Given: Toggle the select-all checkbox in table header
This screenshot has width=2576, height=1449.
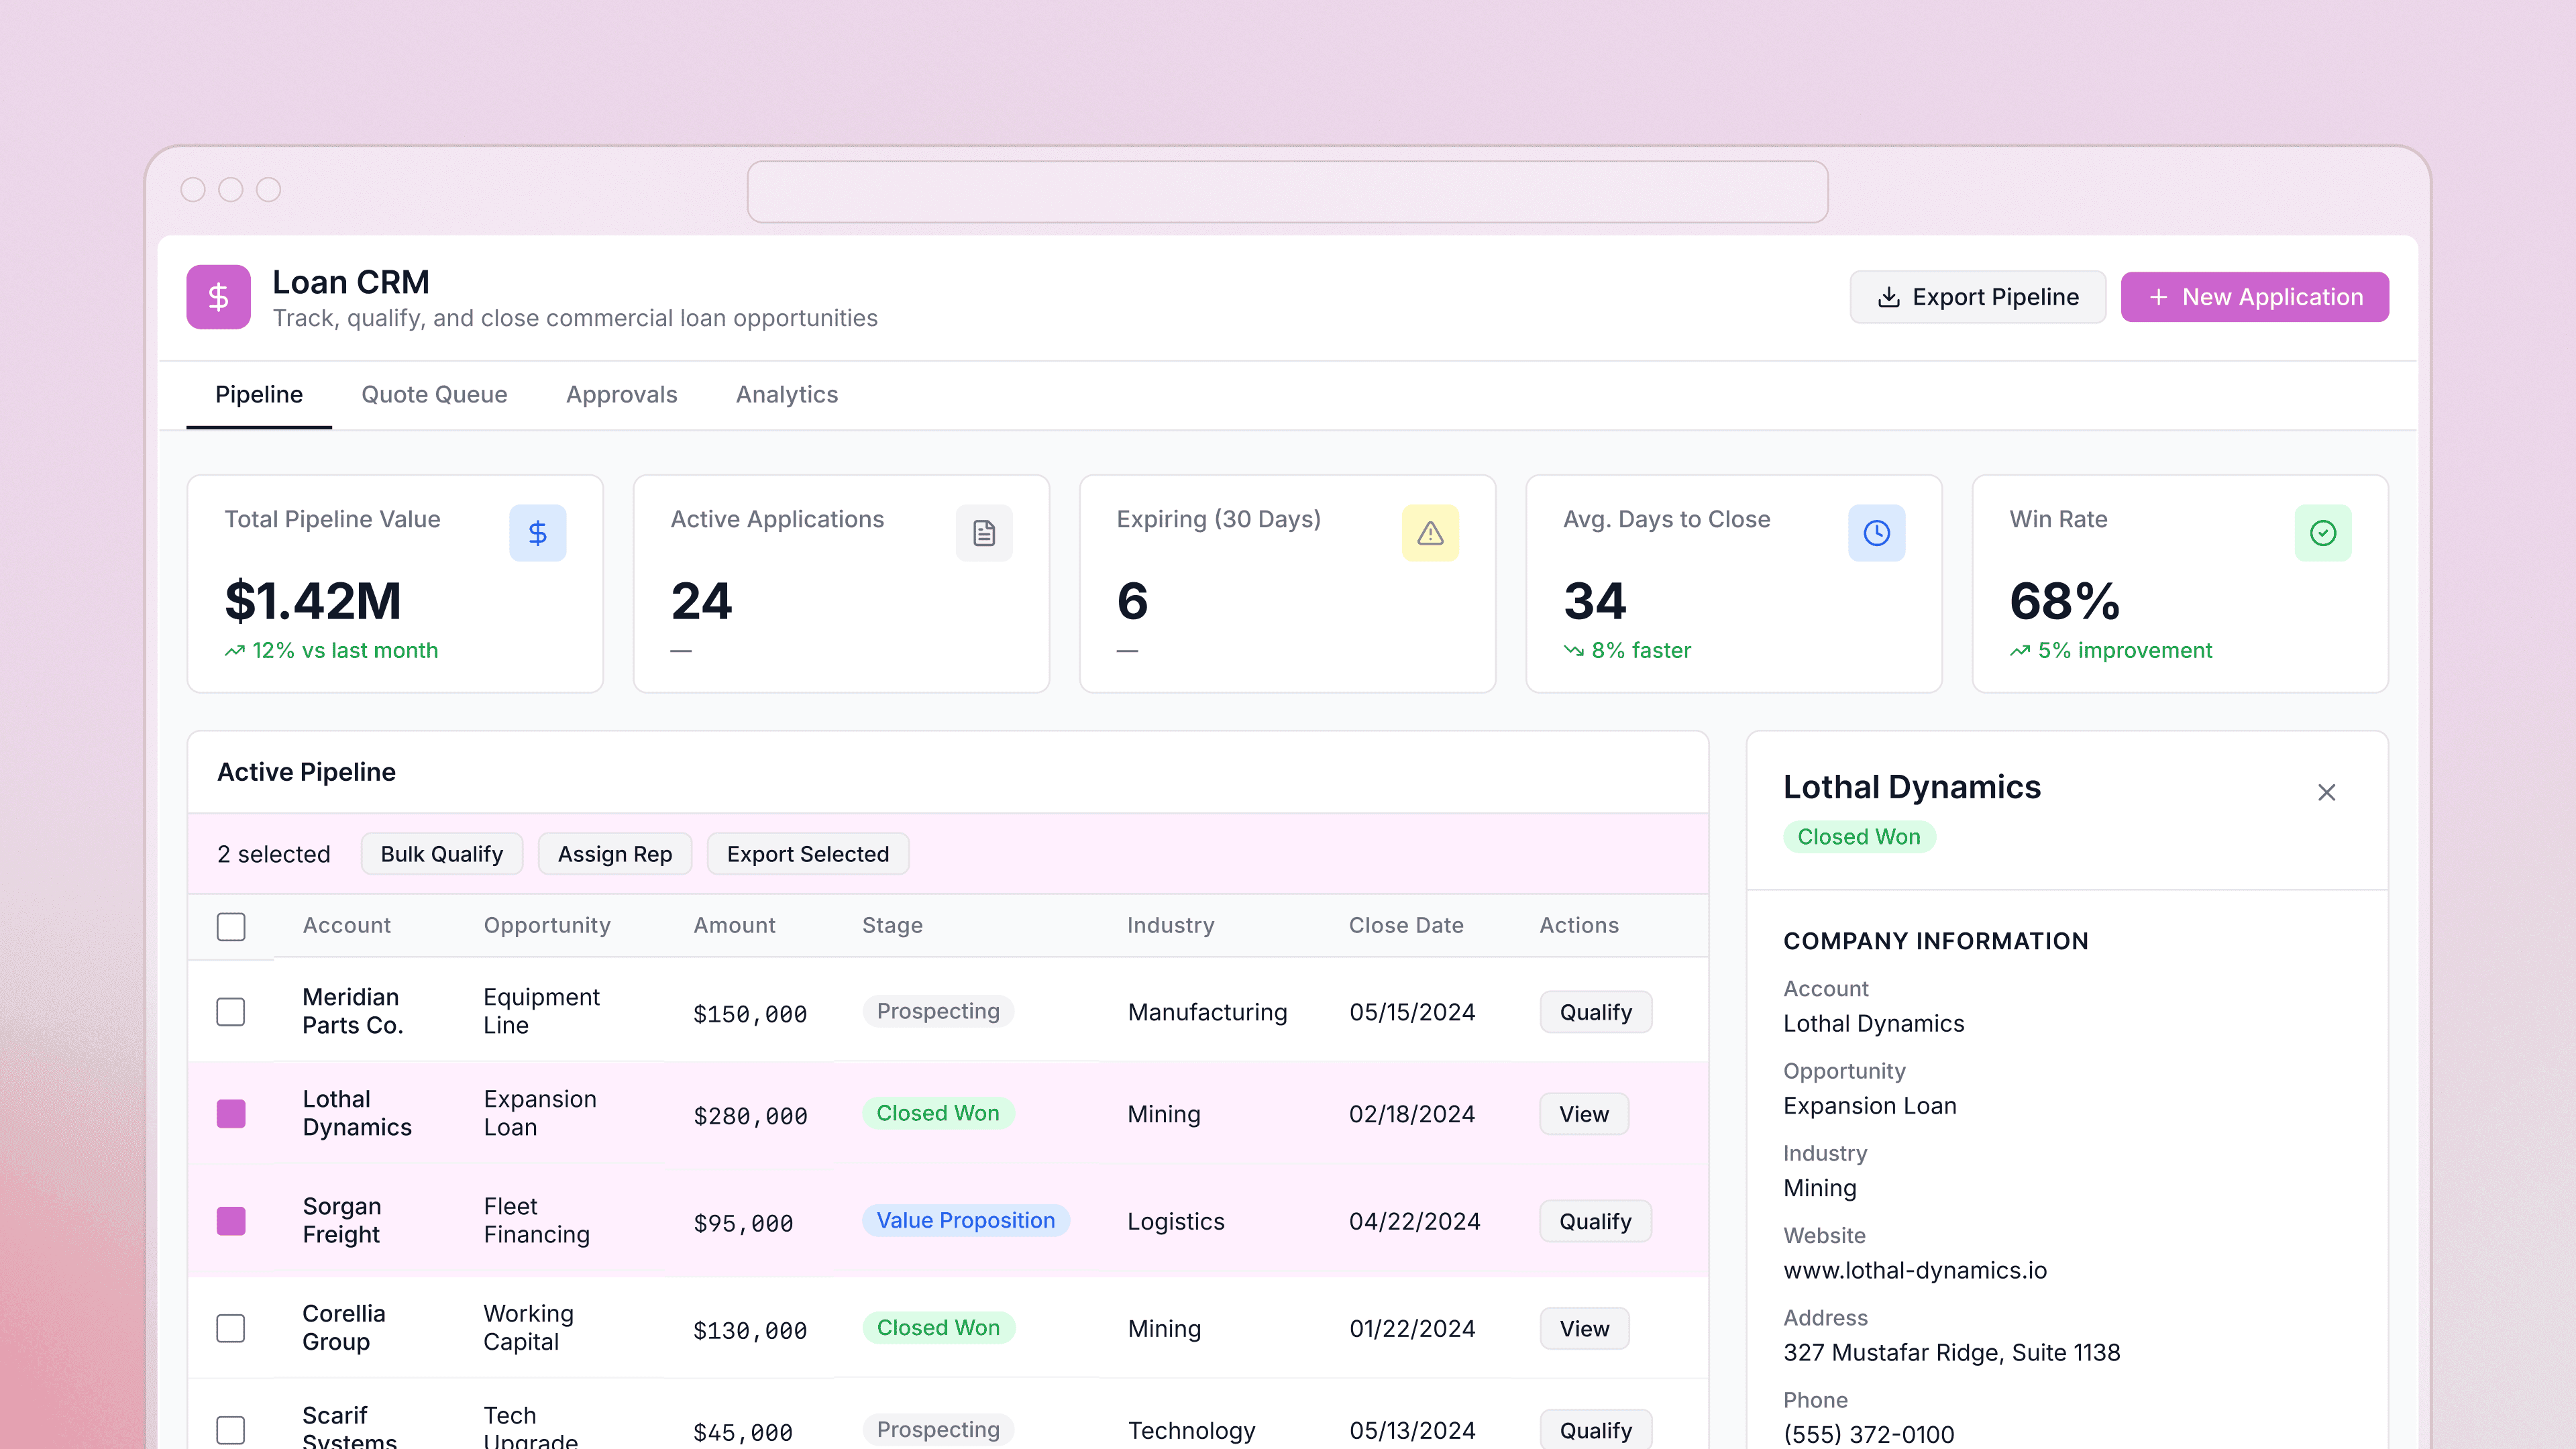Looking at the screenshot, I should point(231,927).
